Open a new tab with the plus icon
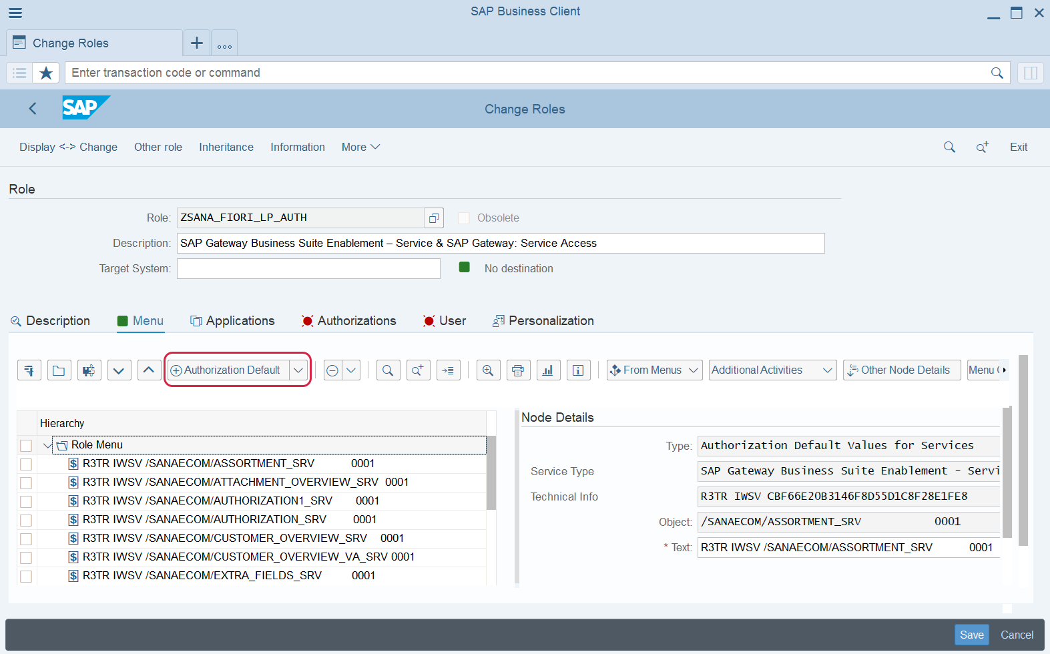The height and width of the screenshot is (654, 1050). click(x=197, y=43)
